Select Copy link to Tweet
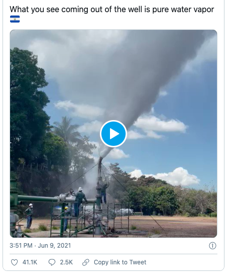The height and width of the screenshot is (274, 227). point(120,262)
